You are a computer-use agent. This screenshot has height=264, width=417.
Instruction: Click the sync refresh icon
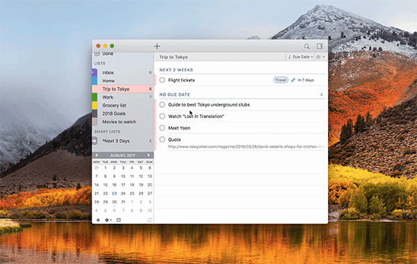tap(149, 220)
